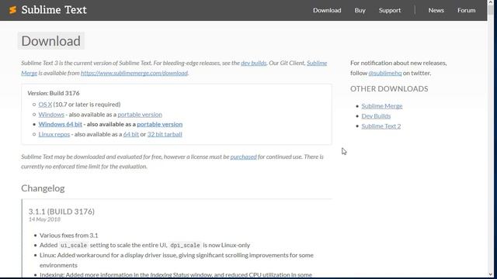Click the dpi_scale code text
The height and width of the screenshot is (279, 497).
pos(185,245)
